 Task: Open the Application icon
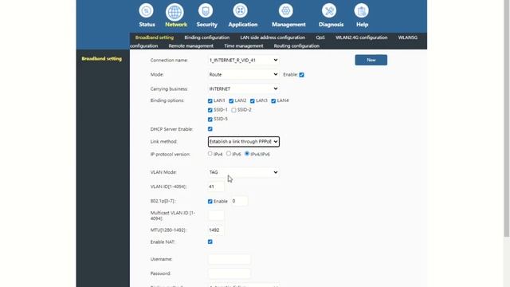[x=240, y=11]
